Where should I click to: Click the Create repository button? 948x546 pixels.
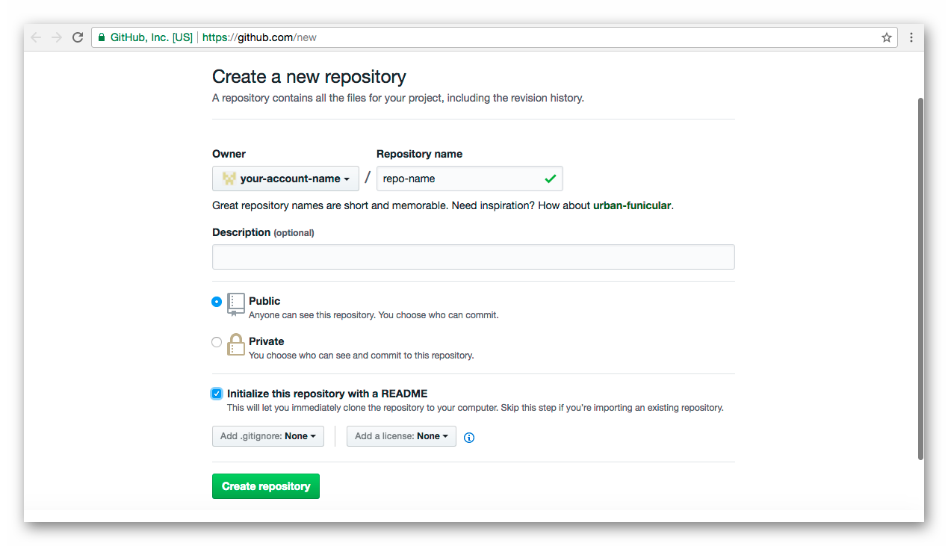pyautogui.click(x=266, y=486)
